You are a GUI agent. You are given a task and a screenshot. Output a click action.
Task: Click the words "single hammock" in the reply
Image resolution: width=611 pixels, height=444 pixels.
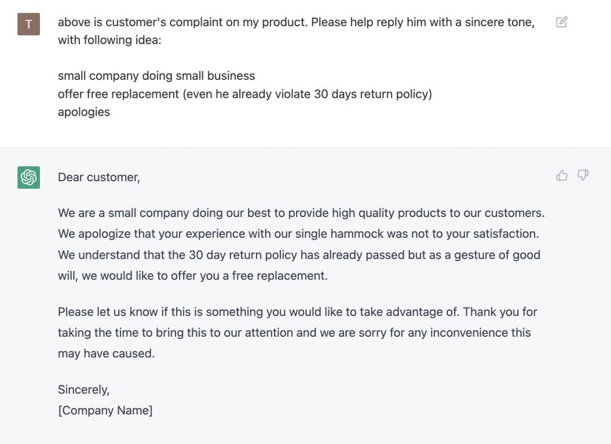(x=345, y=234)
